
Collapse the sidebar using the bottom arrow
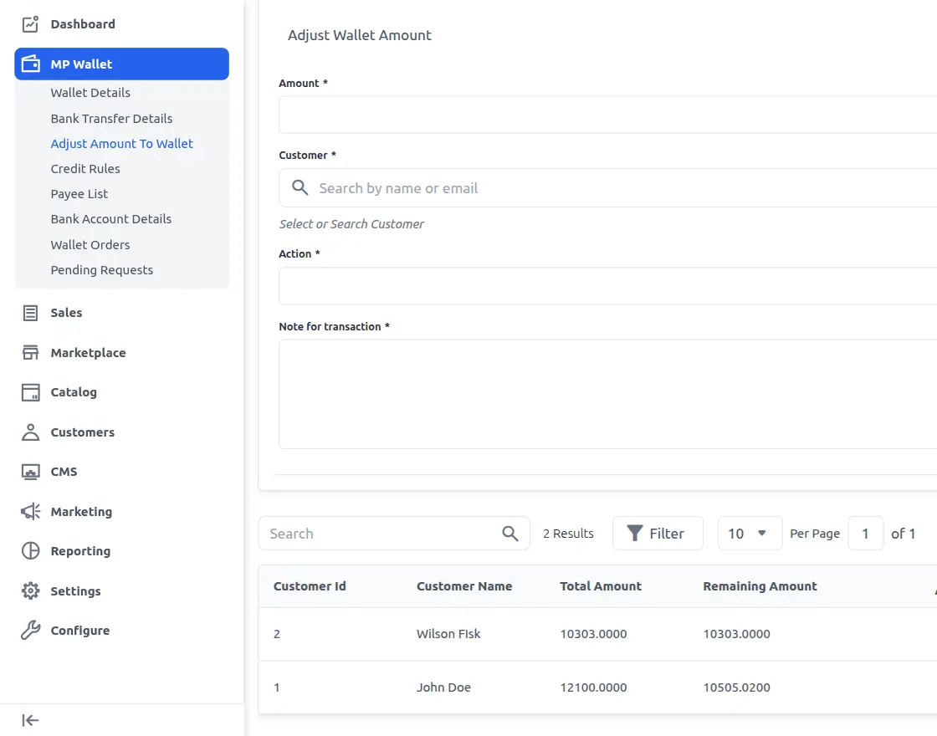coord(28,720)
